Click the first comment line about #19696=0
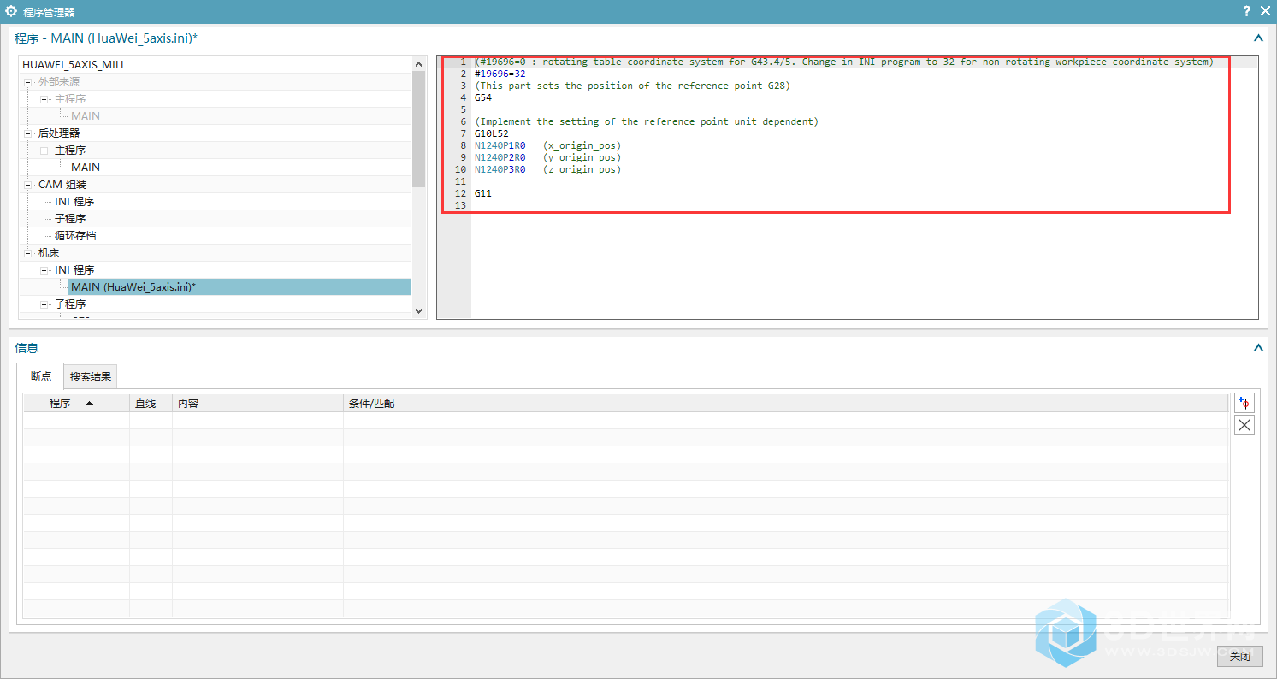Viewport: 1277px width, 679px height. point(844,62)
